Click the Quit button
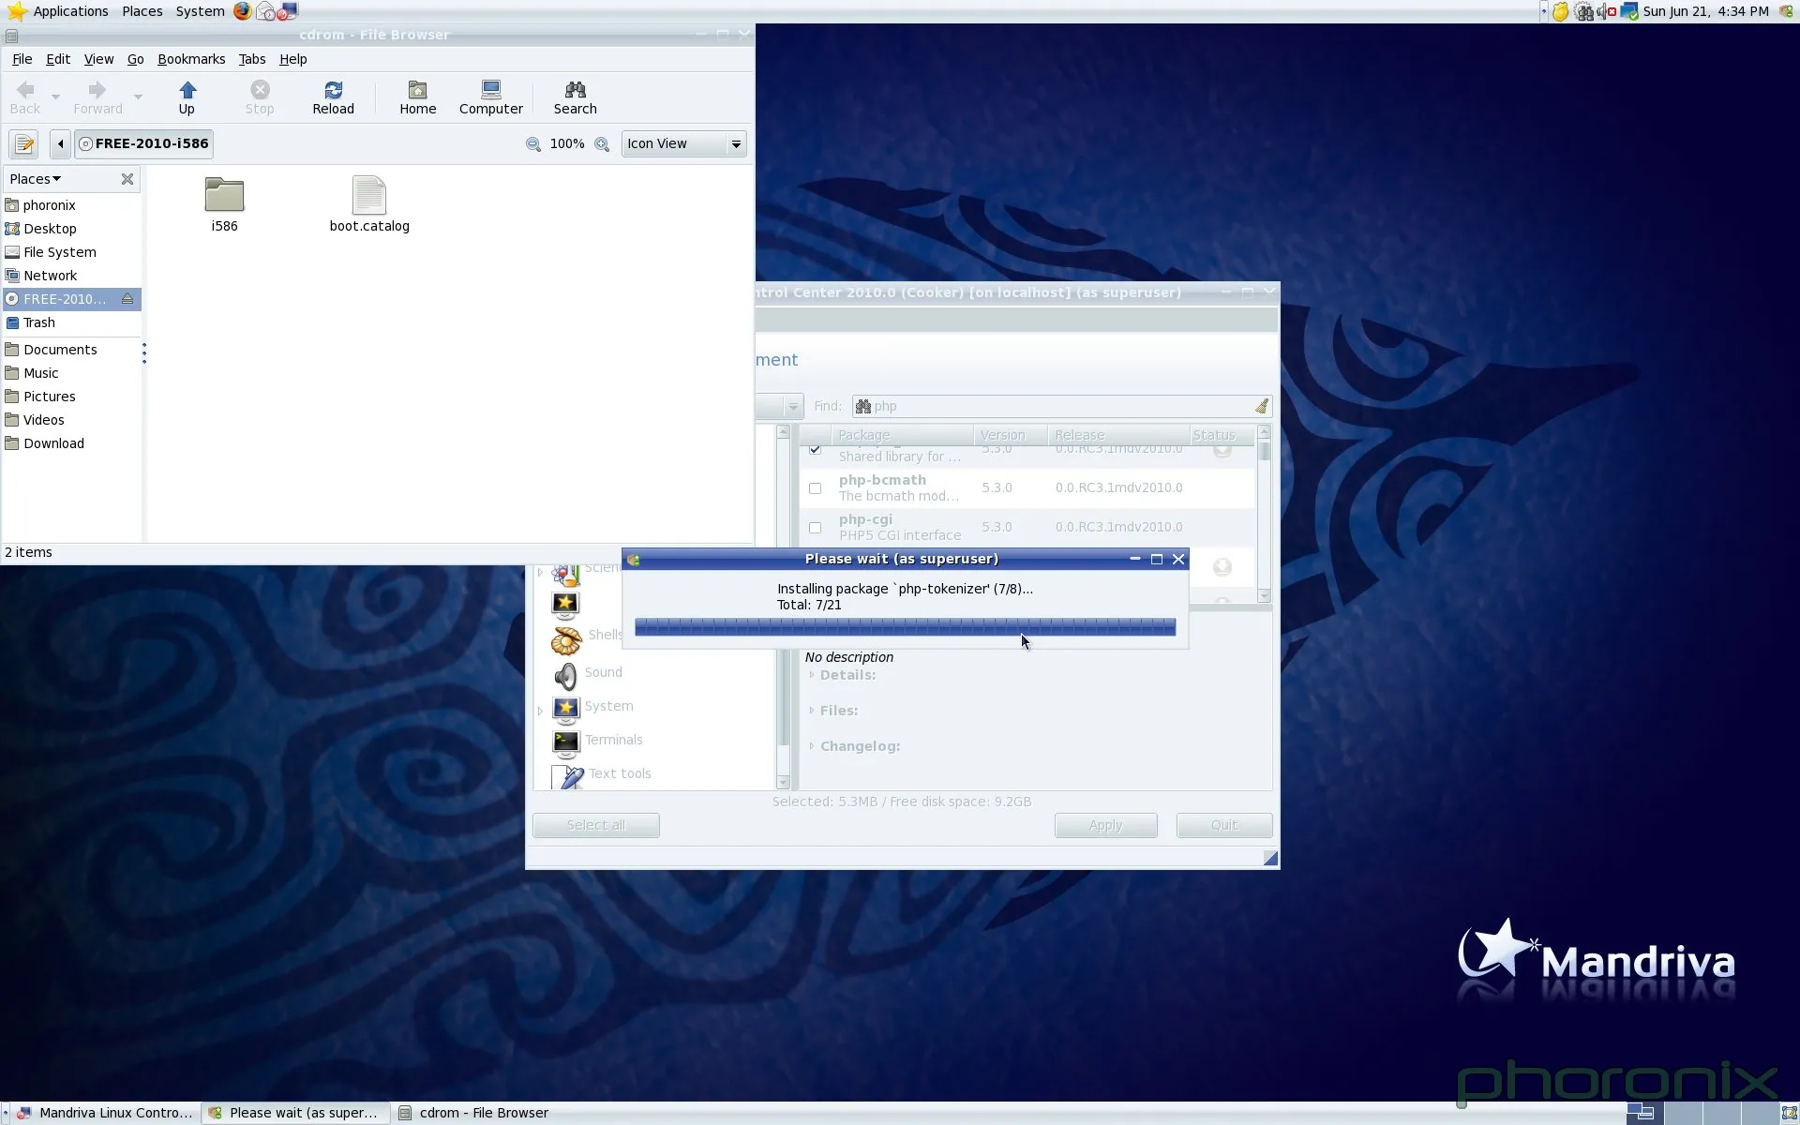This screenshot has width=1800, height=1125. pos(1223,825)
